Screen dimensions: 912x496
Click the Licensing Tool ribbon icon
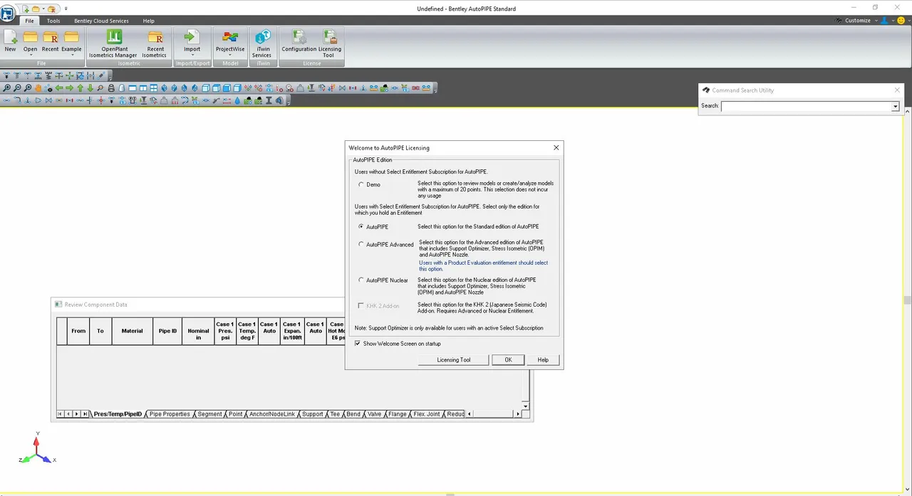[x=330, y=43]
